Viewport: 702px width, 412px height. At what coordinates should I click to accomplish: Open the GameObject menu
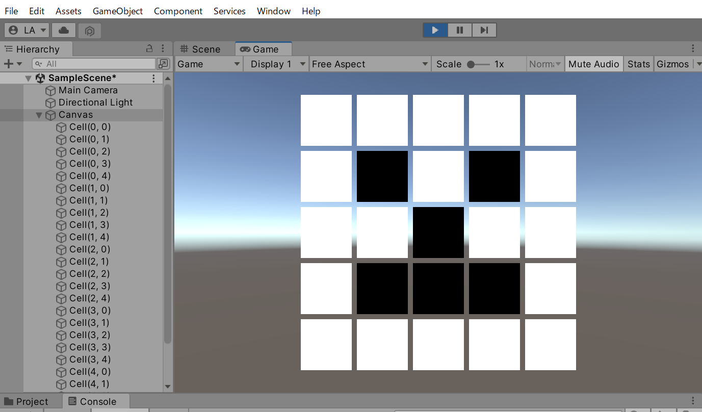[118, 11]
